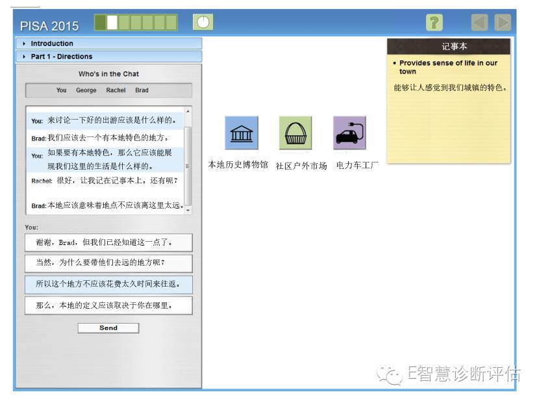Choose reply 所以这个地方不应该花费太久时间来往返
Screen dimensions: 539x401
108,285
